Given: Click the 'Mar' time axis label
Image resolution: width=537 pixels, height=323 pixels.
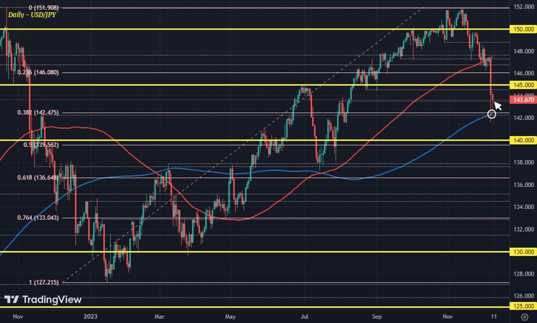Looking at the screenshot, I should point(159,316).
